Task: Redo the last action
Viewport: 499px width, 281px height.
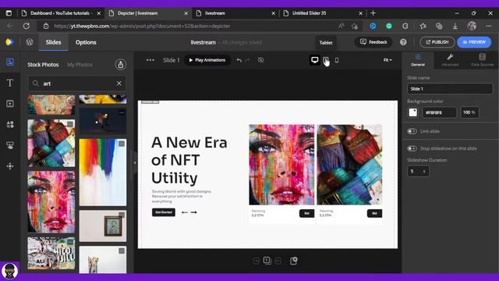Action: pos(247,60)
